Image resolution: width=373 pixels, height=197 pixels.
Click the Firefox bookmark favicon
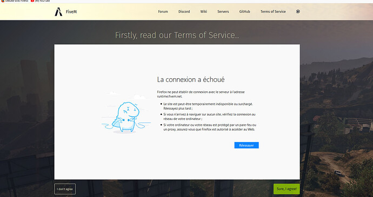[x=2, y=1]
